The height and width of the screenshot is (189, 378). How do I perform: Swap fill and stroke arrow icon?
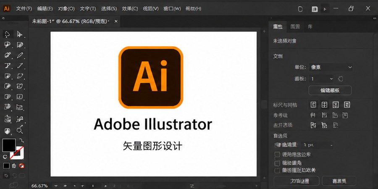pyautogui.click(x=21, y=140)
